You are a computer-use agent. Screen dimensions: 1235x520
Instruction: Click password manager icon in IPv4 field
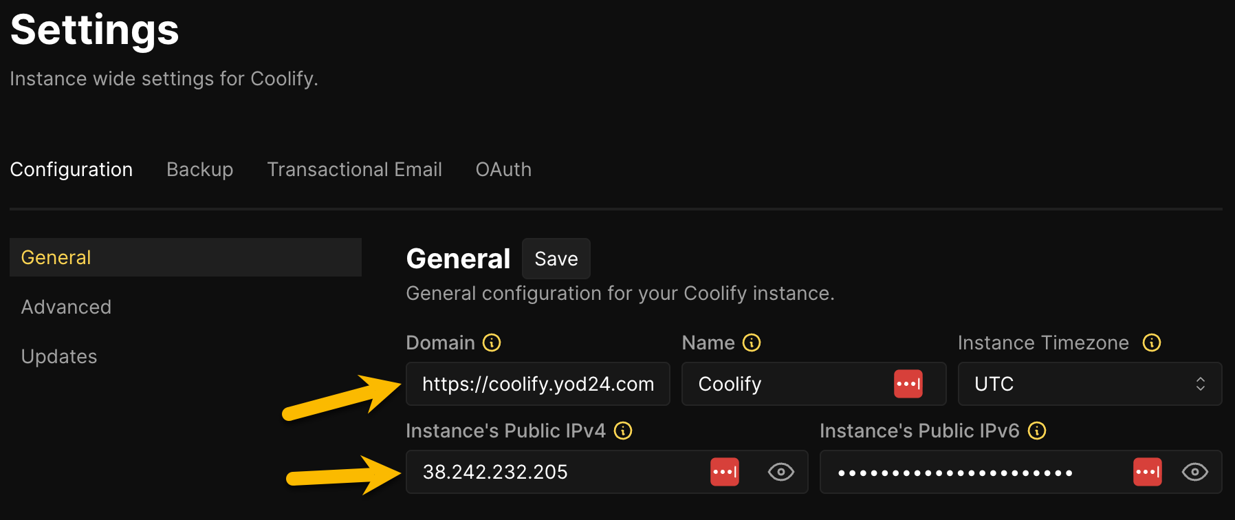[725, 472]
